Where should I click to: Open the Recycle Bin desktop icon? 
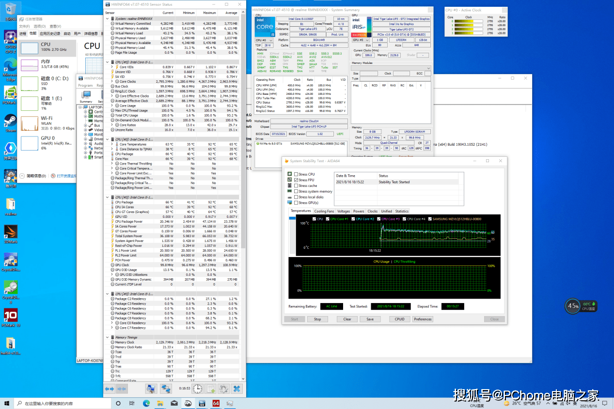10,12
